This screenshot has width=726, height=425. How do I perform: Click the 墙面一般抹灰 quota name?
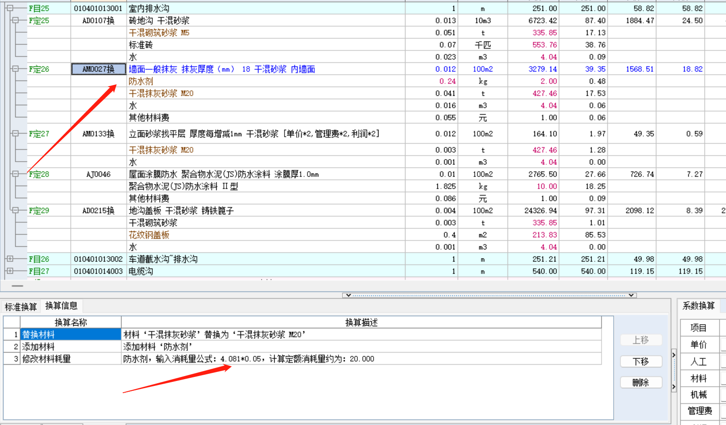click(222, 69)
